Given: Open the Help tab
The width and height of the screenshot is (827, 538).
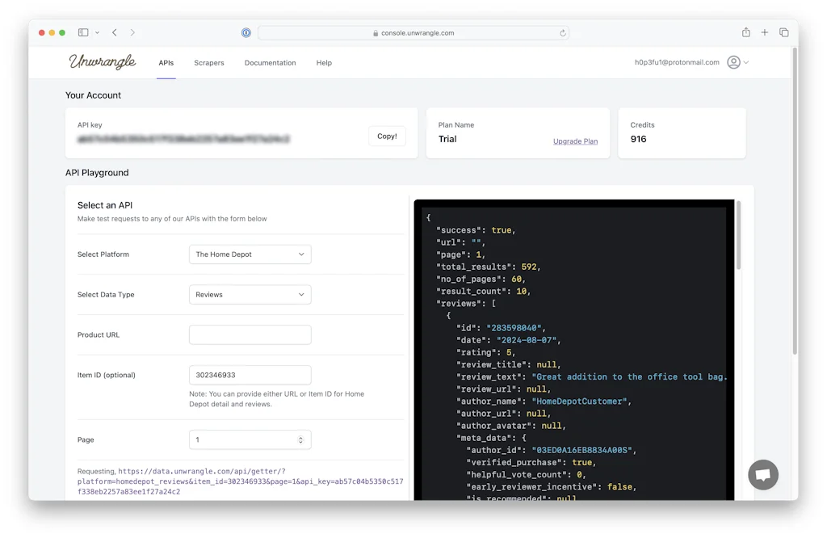Looking at the screenshot, I should tap(324, 63).
